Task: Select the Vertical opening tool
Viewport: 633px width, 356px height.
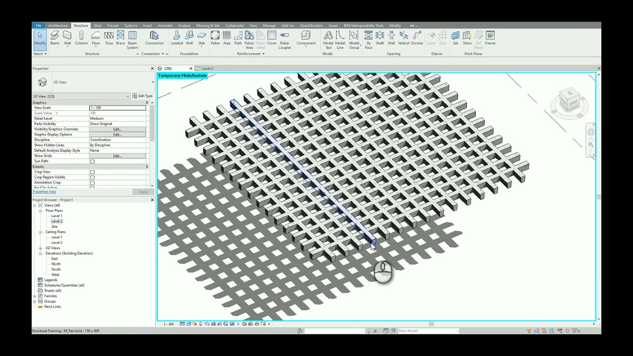Action: pyautogui.click(x=404, y=39)
